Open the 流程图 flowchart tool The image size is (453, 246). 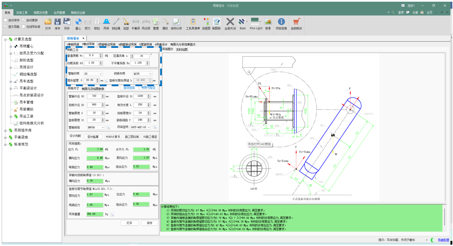pyautogui.click(x=206, y=21)
